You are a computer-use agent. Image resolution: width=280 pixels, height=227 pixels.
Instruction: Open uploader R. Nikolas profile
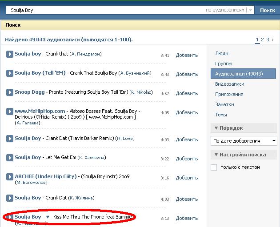tap(141, 92)
